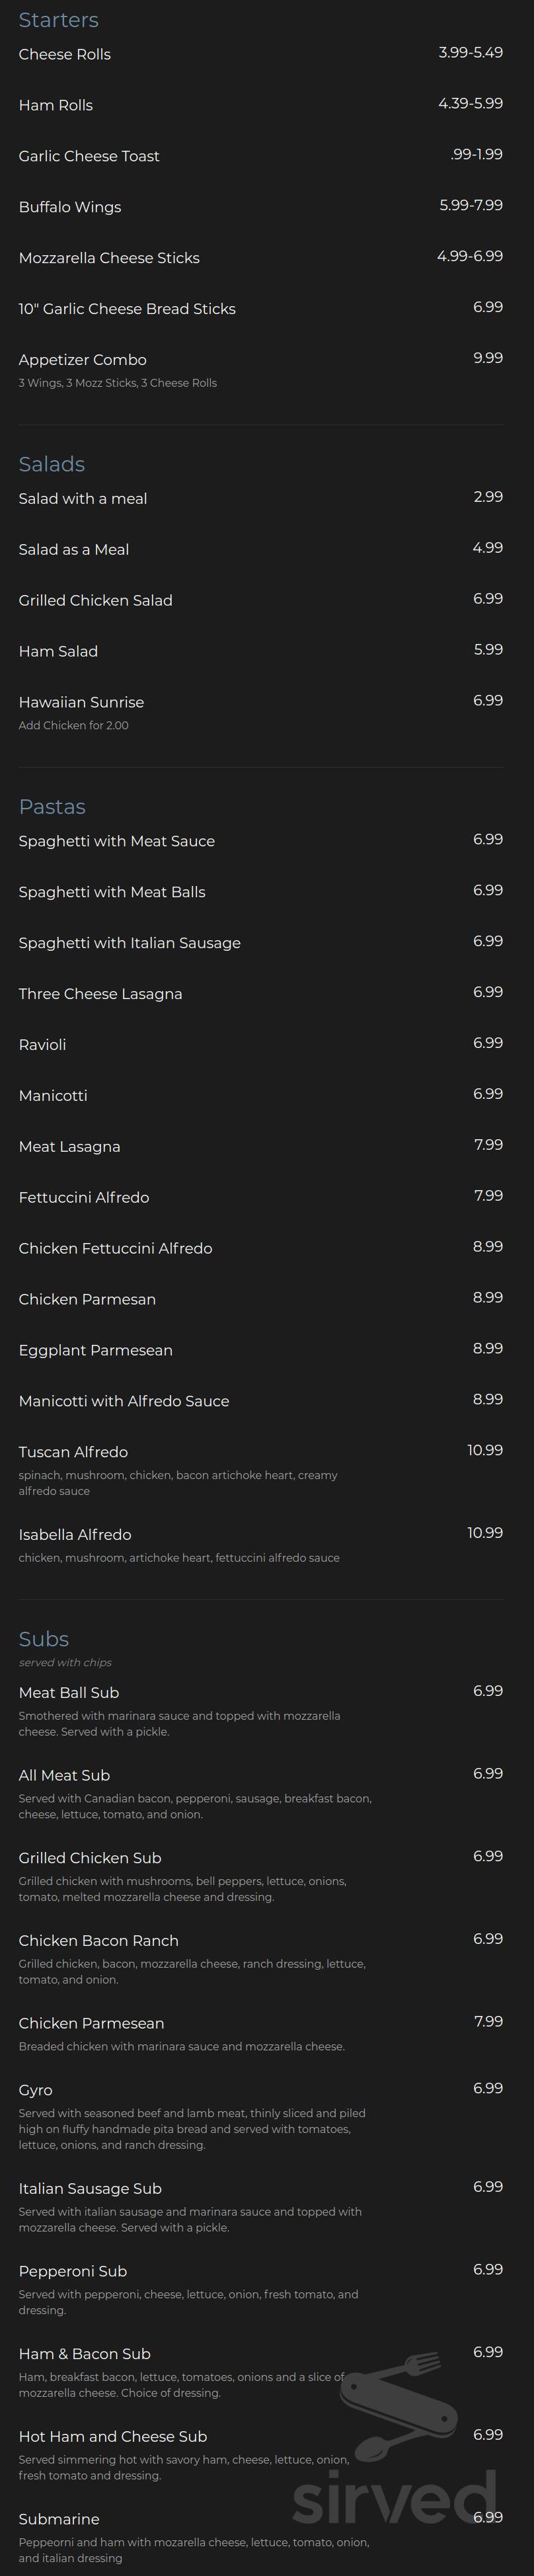Select the Hot Ham and Cheese Sub

[x=113, y=2437]
